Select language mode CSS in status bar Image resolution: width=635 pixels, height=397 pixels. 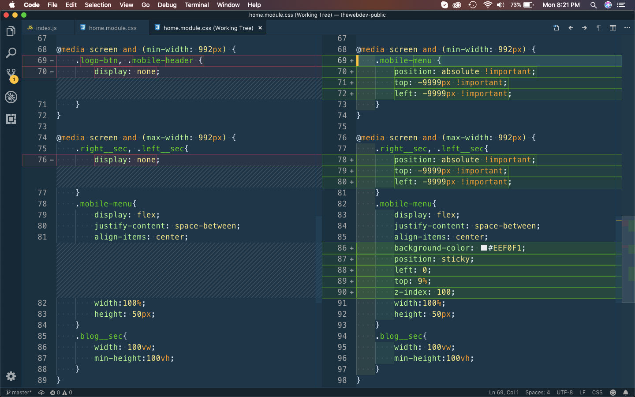tap(598, 393)
